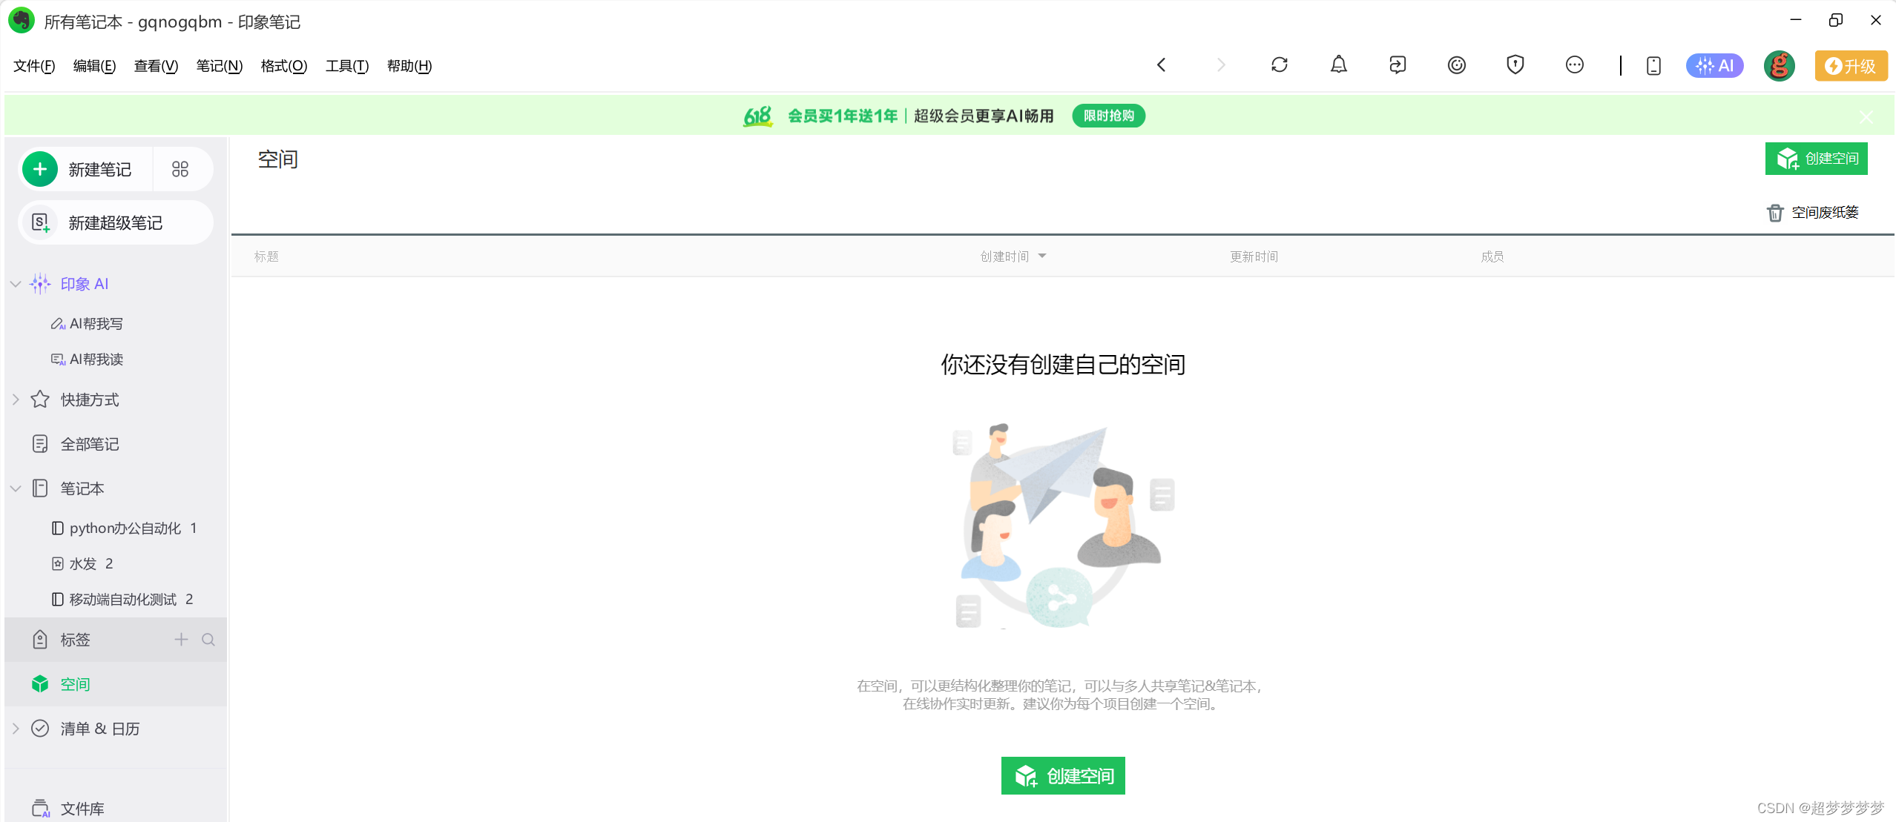This screenshot has height=822, width=1896.
Task: Expand the 快捷方式 section
Action: [x=16, y=400]
